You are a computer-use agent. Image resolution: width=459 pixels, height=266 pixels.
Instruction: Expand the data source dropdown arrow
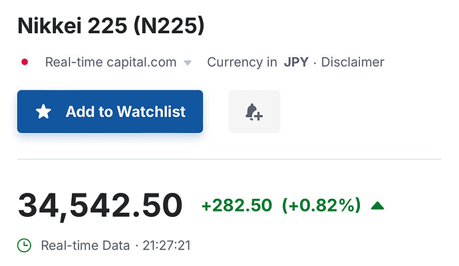click(188, 63)
